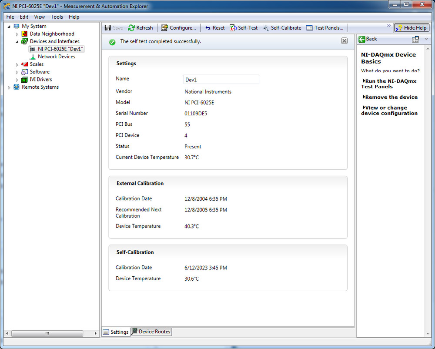Switch to the Device Routes tab

(151, 332)
